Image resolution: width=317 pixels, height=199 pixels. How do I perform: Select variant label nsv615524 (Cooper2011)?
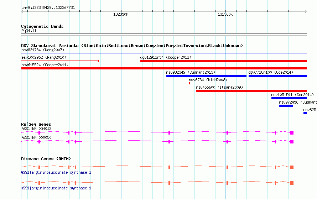click(45, 65)
